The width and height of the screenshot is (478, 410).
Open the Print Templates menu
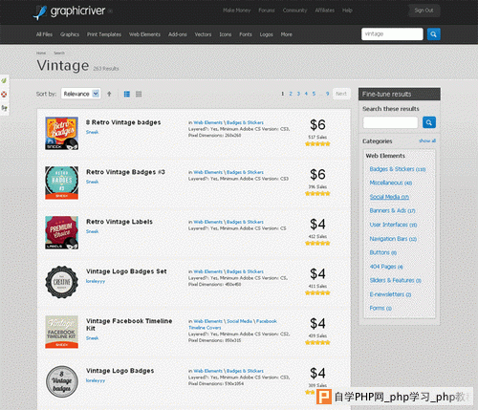point(104,34)
